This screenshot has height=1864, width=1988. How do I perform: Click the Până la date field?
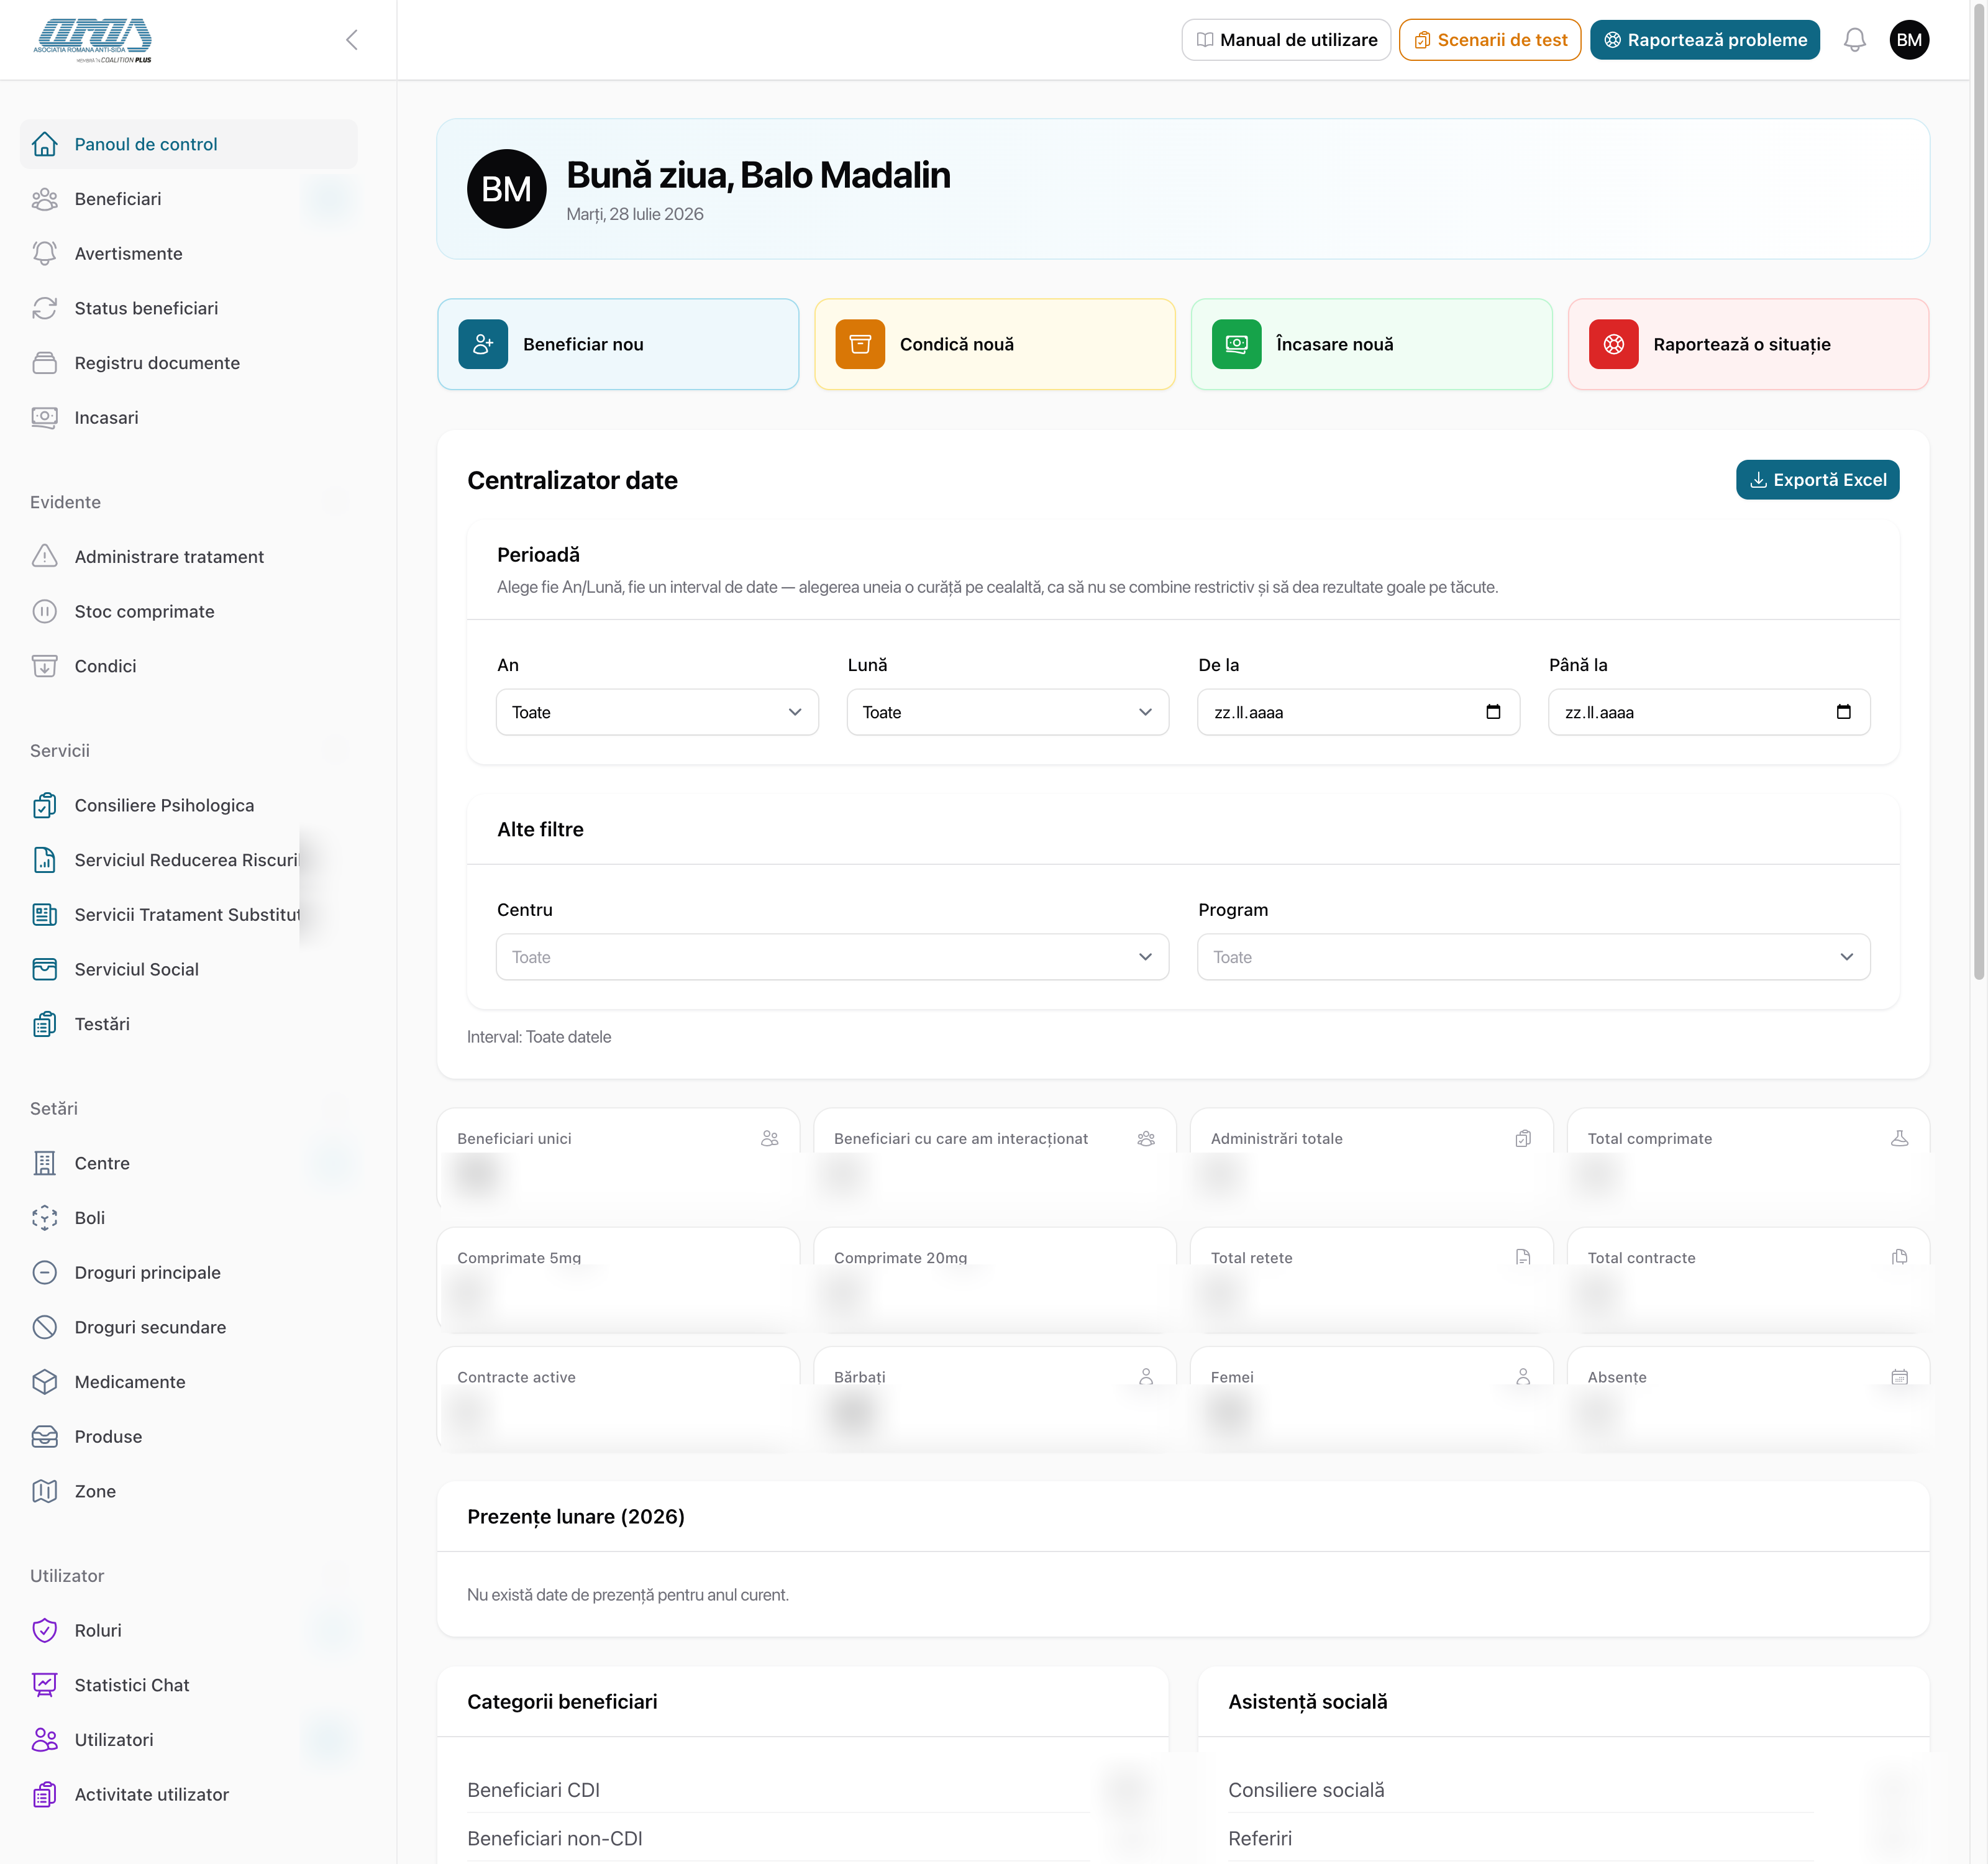(x=1709, y=712)
